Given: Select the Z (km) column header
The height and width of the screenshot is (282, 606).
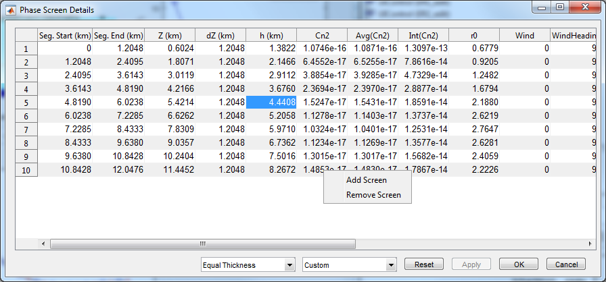Looking at the screenshot, I should coord(170,36).
